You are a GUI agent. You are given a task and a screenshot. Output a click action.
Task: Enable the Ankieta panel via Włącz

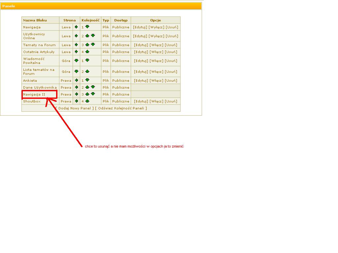[156, 80]
